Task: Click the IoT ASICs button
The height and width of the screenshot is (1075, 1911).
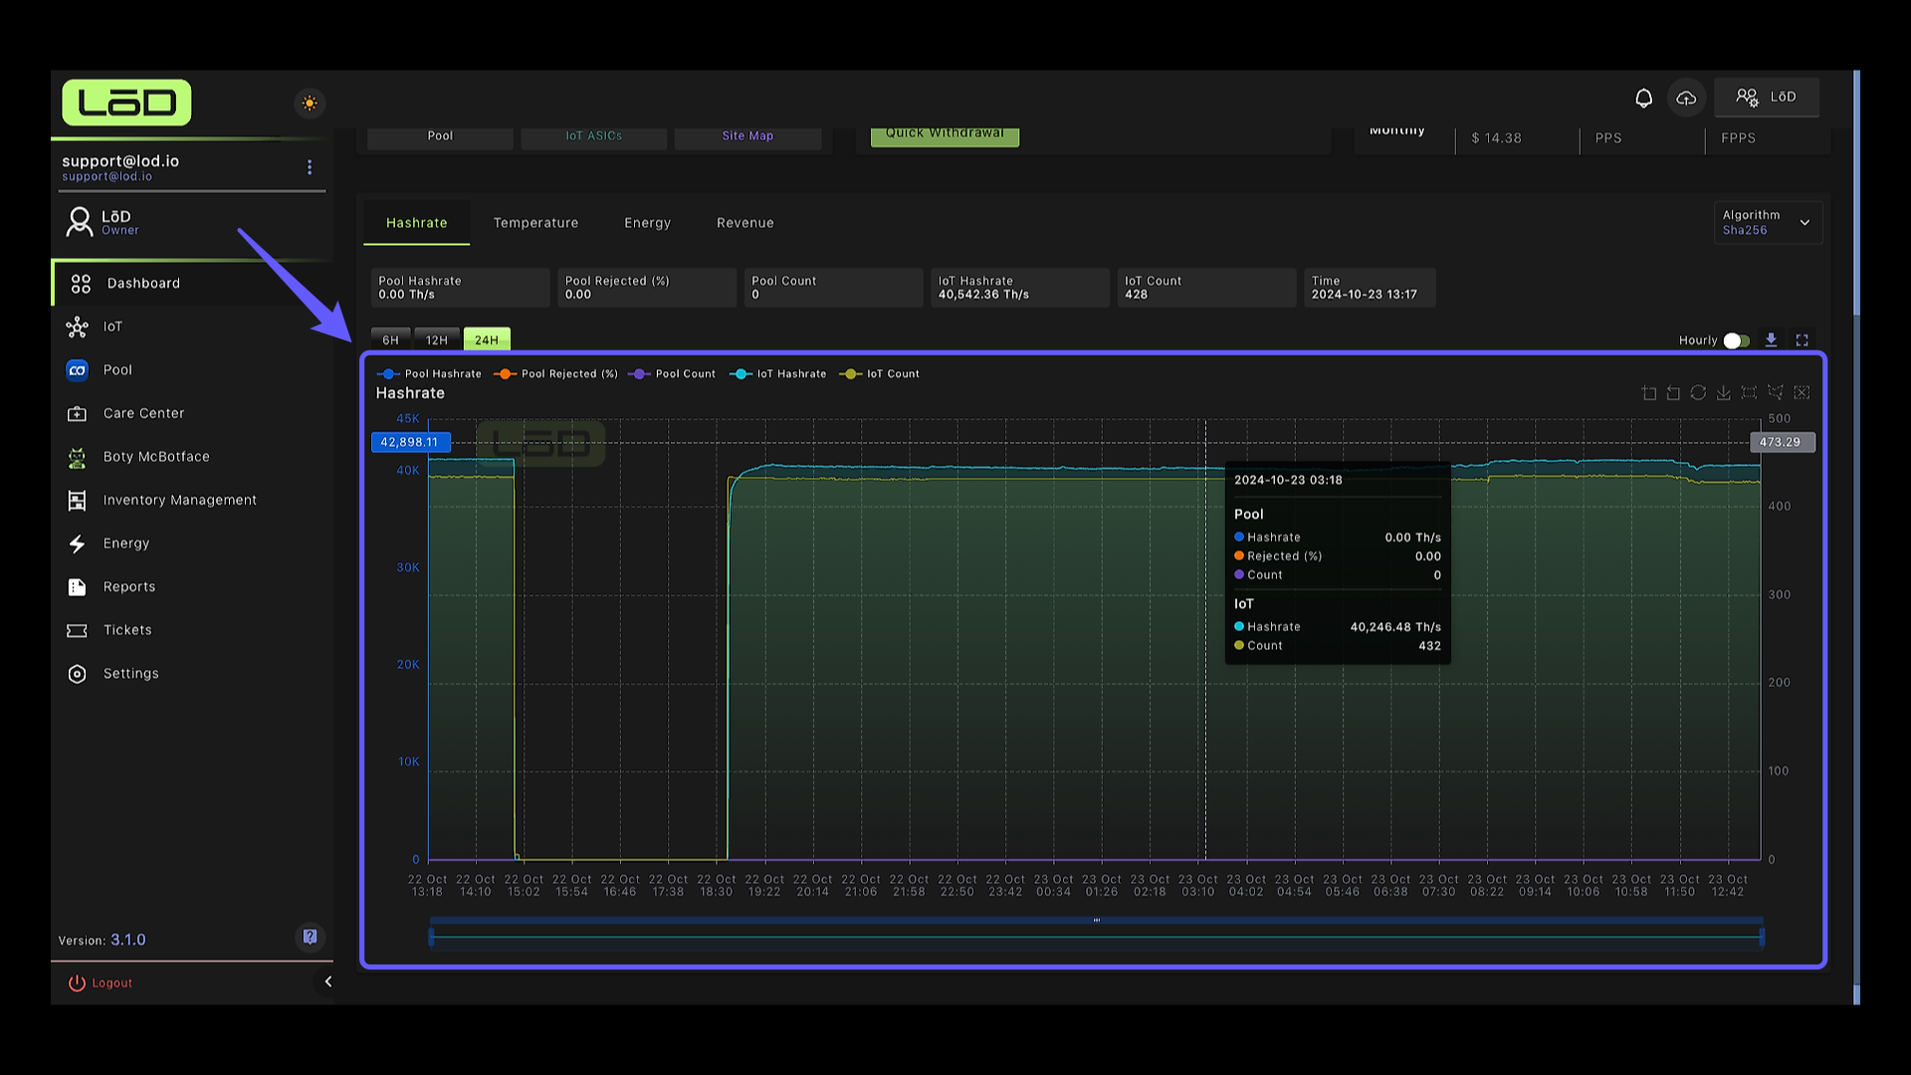Action: (593, 136)
